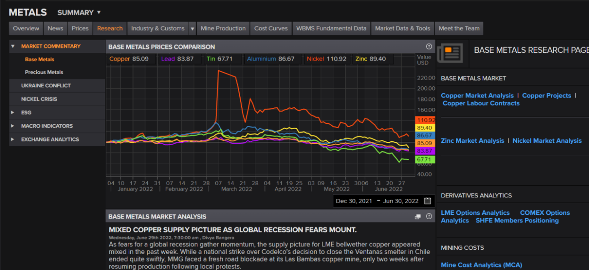Open Nickel Market Analysis link

coord(547,141)
